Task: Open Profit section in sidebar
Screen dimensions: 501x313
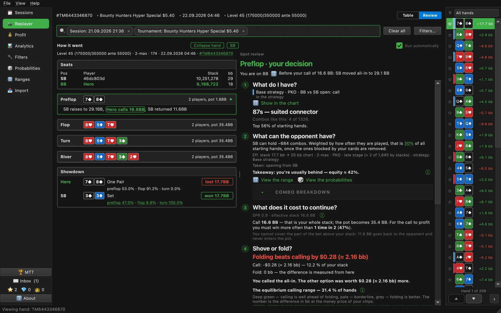Action: pos(26,35)
